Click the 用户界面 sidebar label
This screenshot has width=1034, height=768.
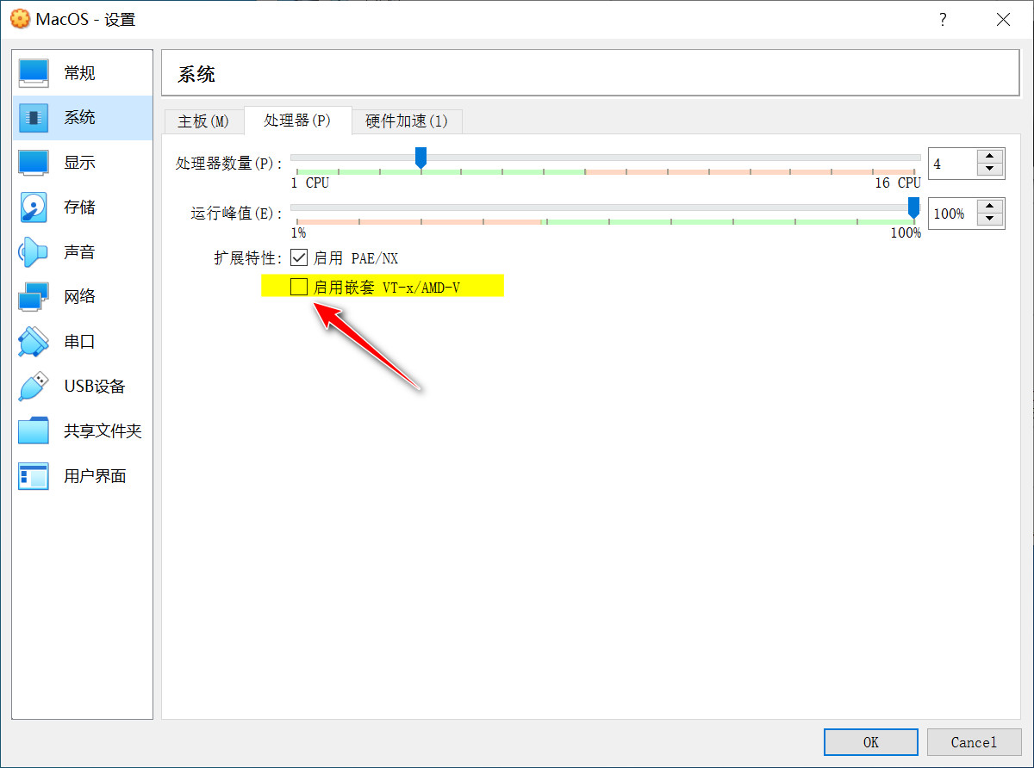[95, 476]
